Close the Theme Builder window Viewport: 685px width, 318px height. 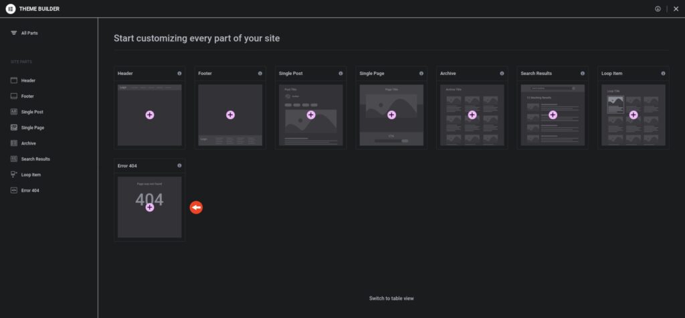(676, 9)
